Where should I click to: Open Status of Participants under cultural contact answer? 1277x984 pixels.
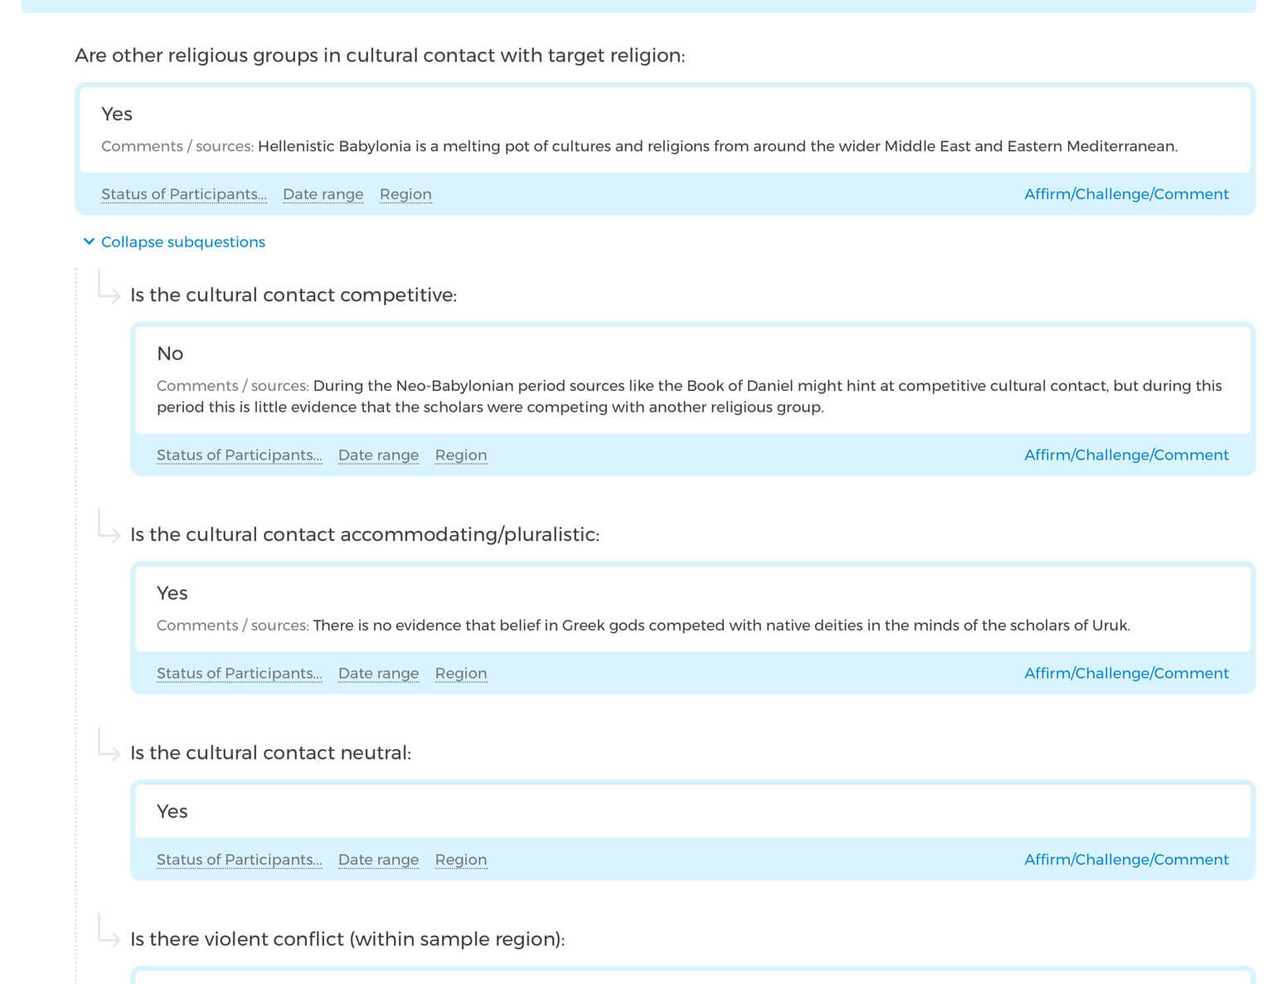(x=183, y=194)
